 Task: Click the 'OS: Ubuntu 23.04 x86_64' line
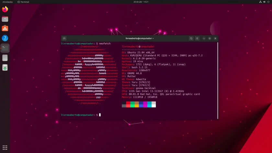coord(138,52)
